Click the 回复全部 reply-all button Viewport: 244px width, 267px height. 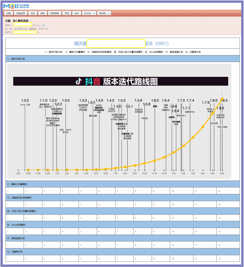pos(21,13)
